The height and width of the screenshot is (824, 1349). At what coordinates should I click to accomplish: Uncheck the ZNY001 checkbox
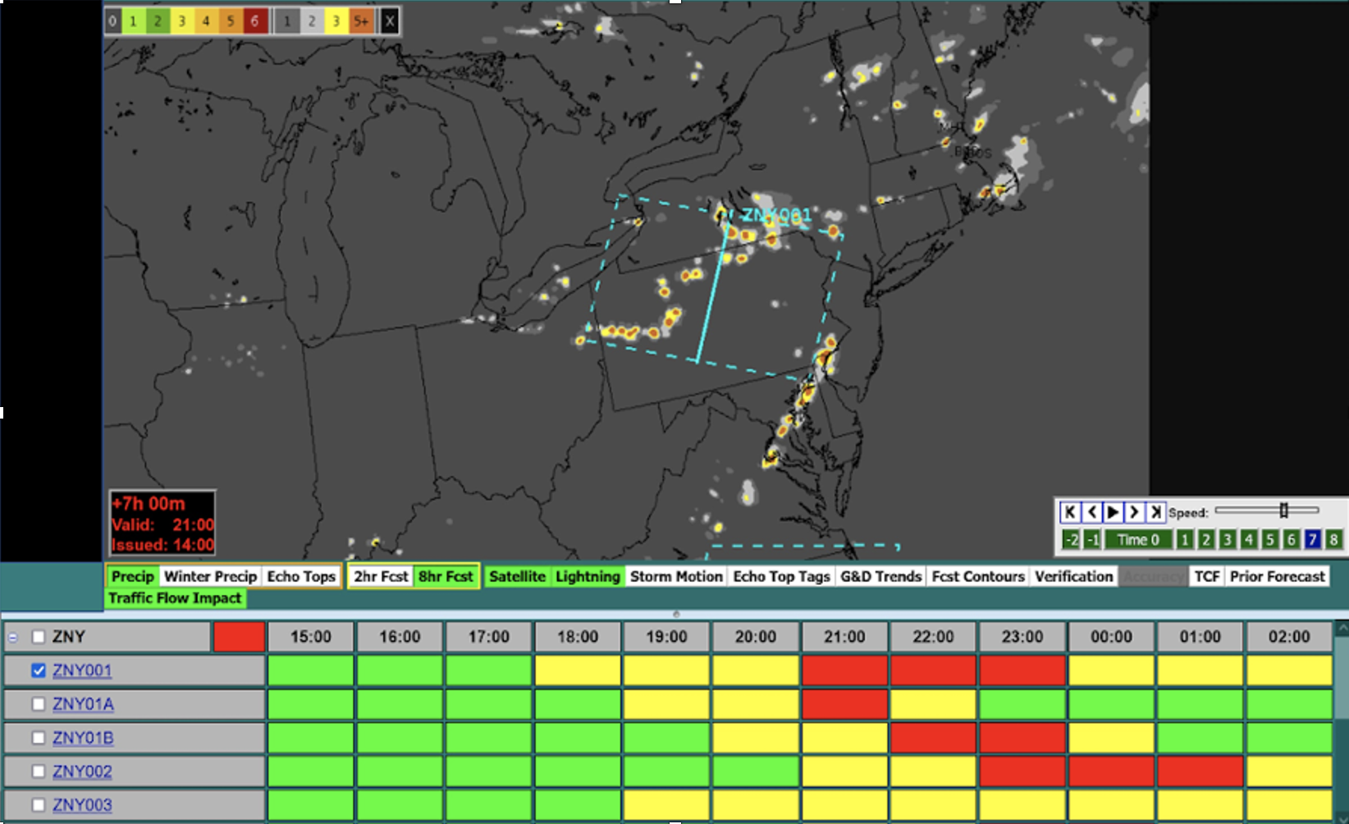38,671
